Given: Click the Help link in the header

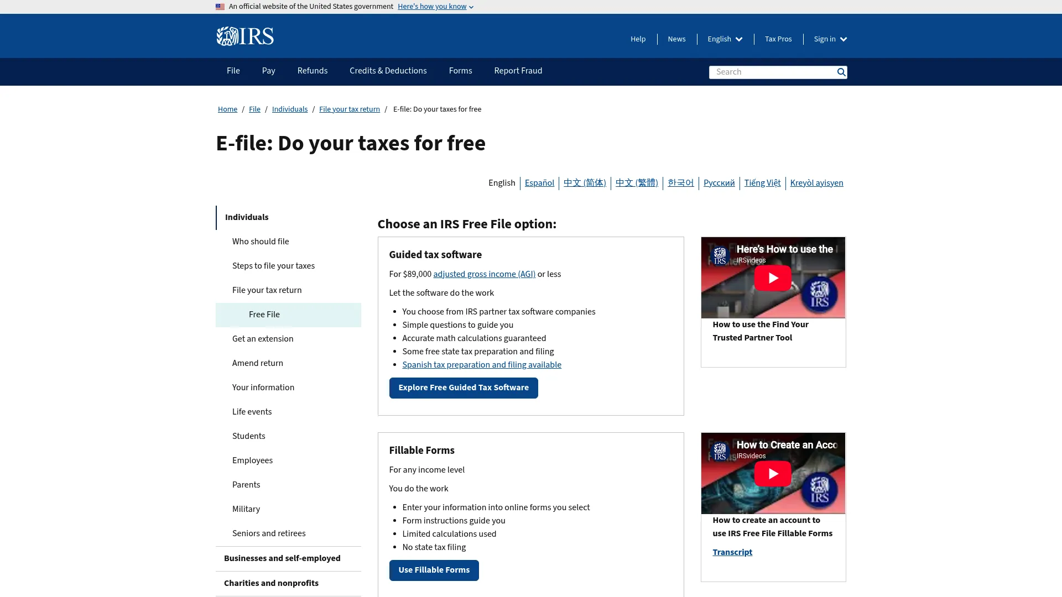Looking at the screenshot, I should 638,39.
